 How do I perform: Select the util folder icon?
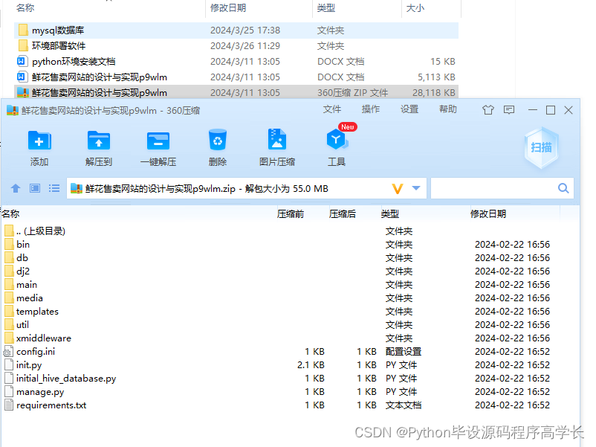pyautogui.click(x=10, y=324)
